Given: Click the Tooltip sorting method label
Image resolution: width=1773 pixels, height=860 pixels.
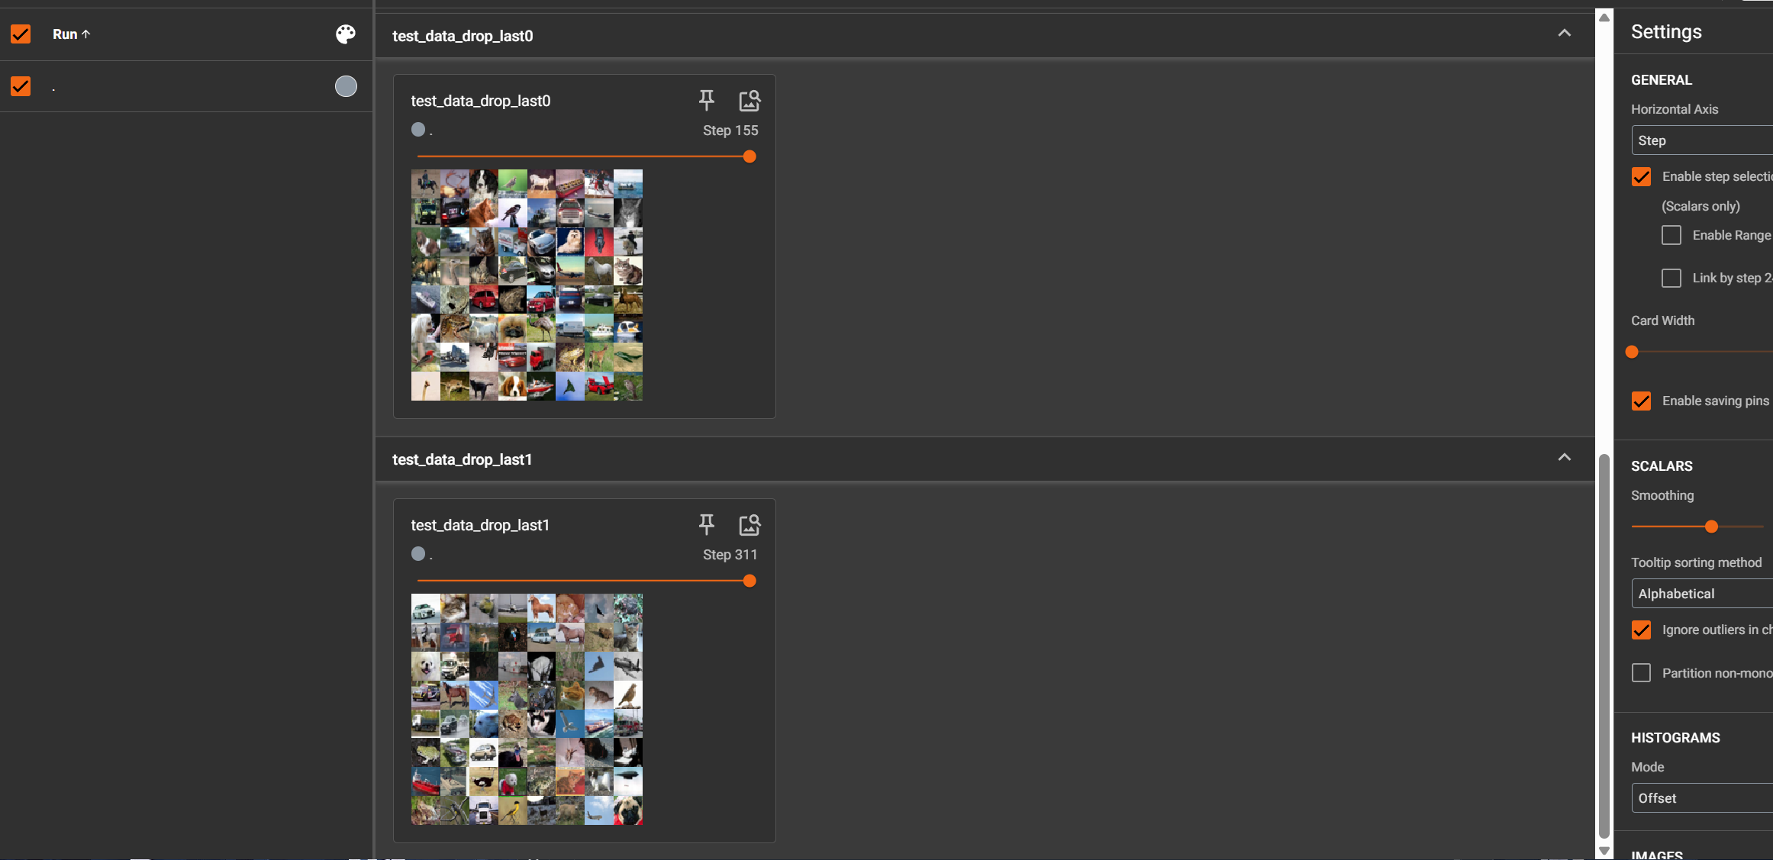Looking at the screenshot, I should pos(1696,562).
